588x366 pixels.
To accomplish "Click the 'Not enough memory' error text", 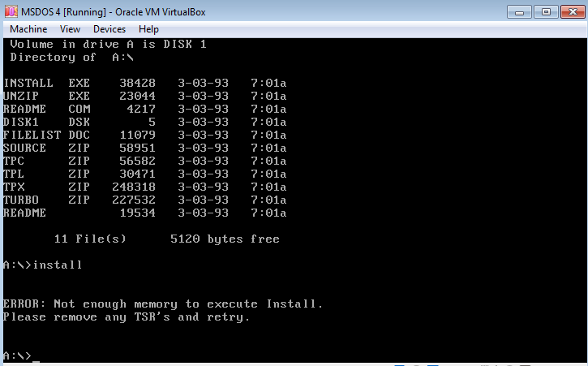I will point(162,304).
